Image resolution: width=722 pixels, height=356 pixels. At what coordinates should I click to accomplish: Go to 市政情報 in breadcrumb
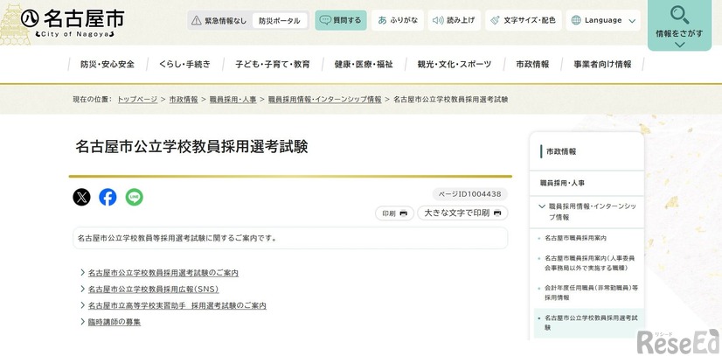coord(184,100)
